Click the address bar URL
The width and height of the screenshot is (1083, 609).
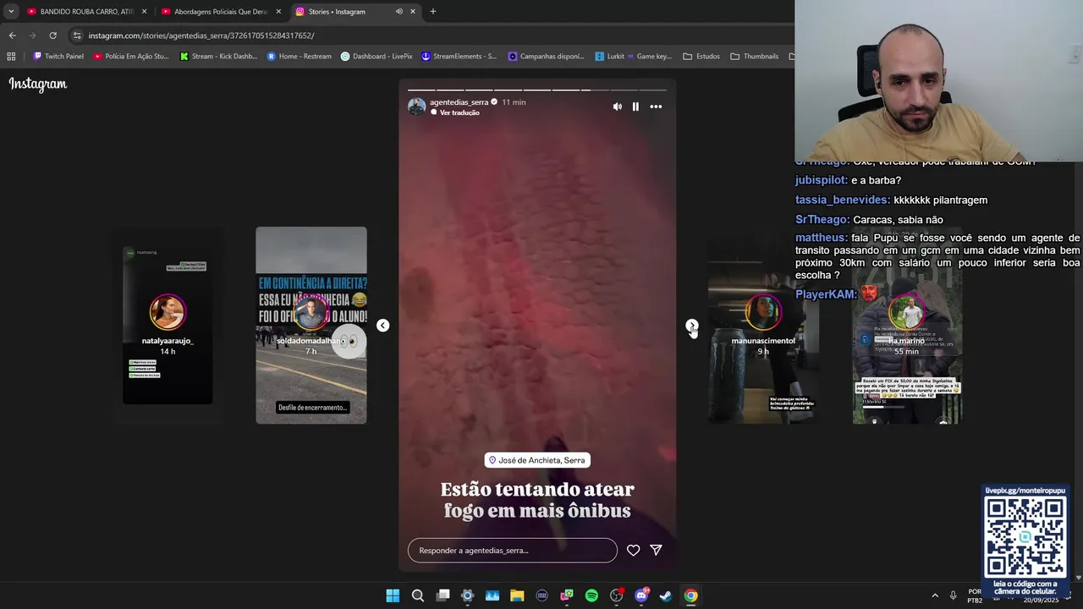(x=201, y=36)
